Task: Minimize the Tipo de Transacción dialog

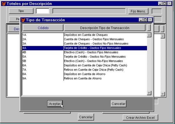Action: [x=141, y=20]
